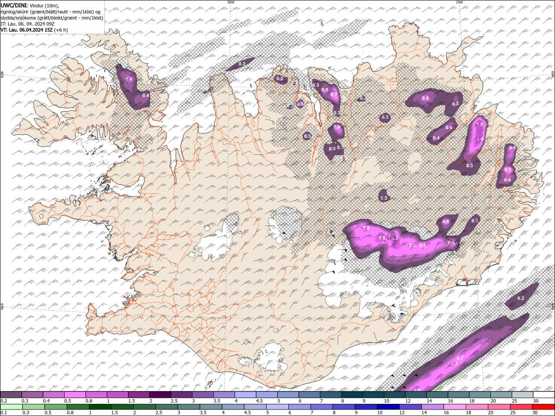Click the 20W longitude label

pos(231,2)
